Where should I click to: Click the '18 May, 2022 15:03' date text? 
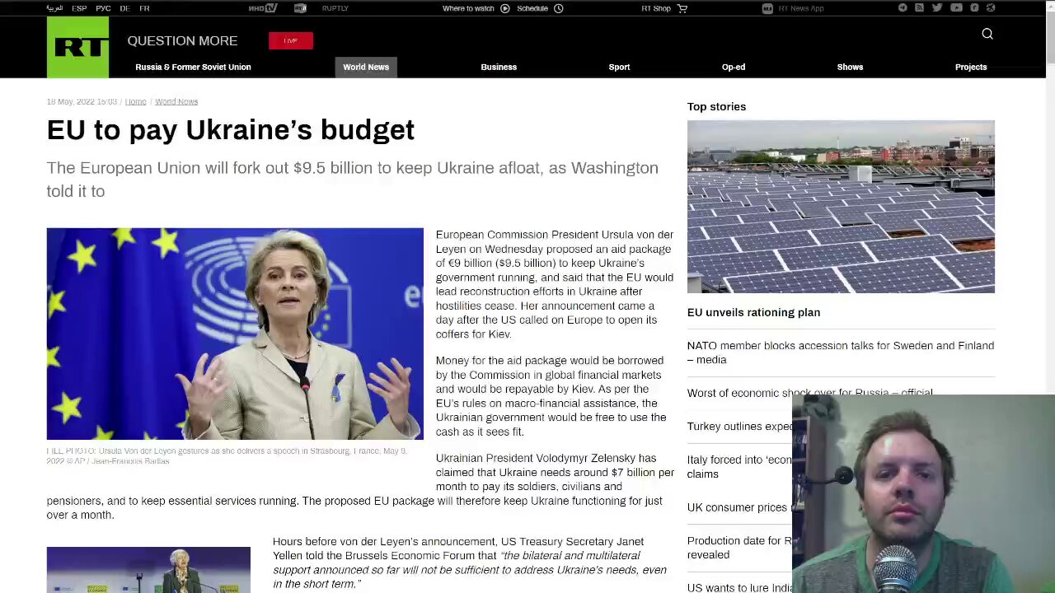(x=82, y=101)
